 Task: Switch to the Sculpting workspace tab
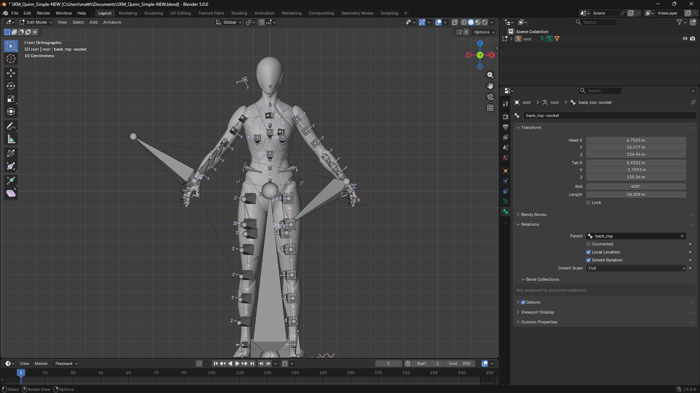(x=154, y=13)
